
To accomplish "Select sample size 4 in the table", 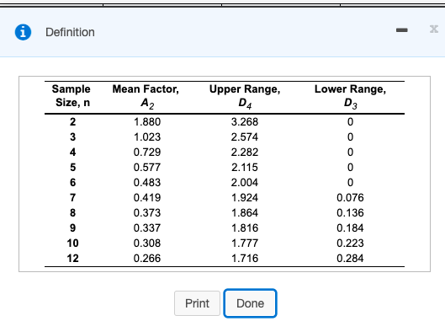I will (x=72, y=152).
